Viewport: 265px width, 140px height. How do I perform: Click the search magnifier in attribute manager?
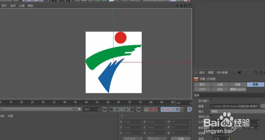pos(256,72)
